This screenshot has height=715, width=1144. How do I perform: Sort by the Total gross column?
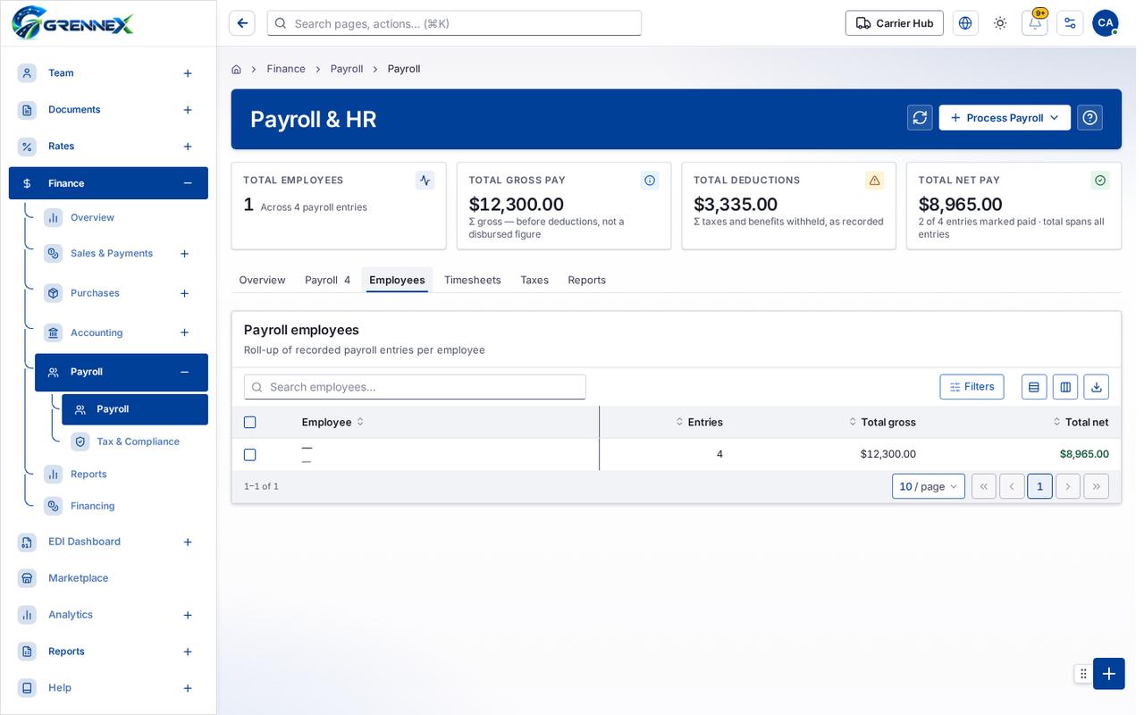882,422
